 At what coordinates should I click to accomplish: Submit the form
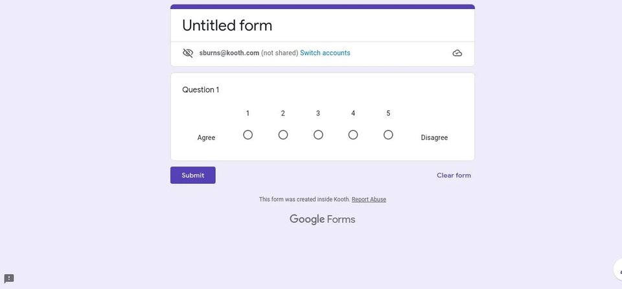pyautogui.click(x=193, y=175)
